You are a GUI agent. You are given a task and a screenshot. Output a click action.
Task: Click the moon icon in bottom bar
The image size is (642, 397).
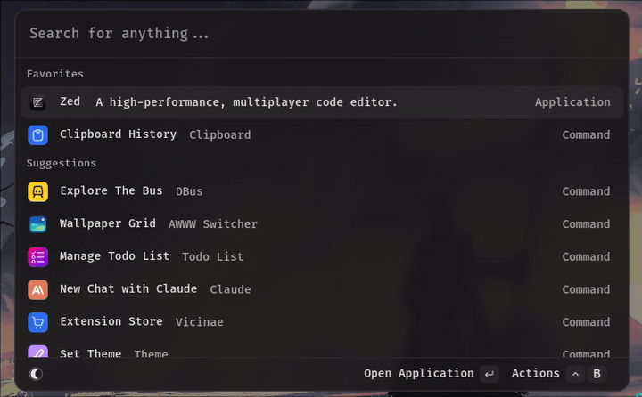coord(36,374)
